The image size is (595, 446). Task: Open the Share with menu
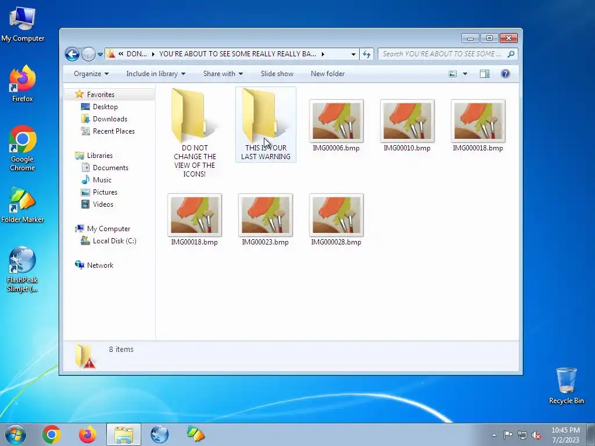point(223,74)
